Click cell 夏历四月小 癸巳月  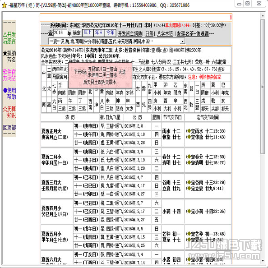[57, 211]
